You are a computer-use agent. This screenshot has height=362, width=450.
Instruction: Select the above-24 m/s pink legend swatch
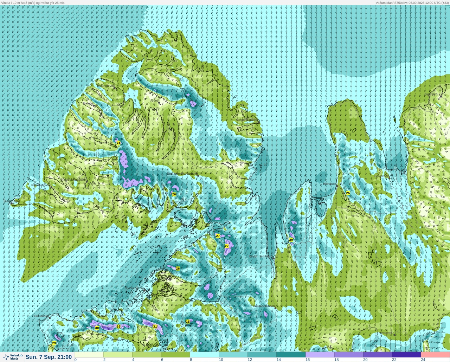click(x=435, y=355)
